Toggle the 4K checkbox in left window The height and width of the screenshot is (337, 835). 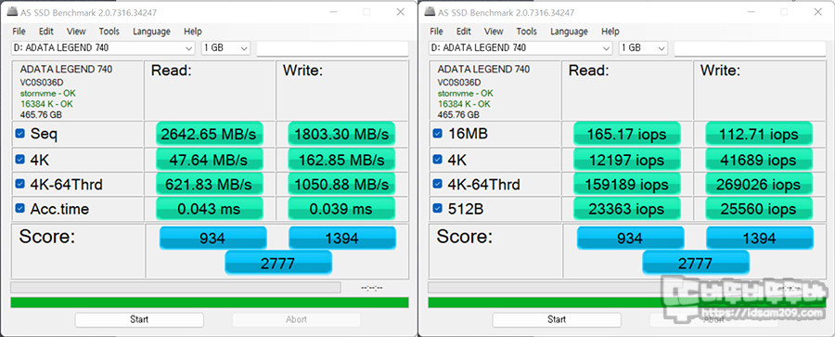19,160
